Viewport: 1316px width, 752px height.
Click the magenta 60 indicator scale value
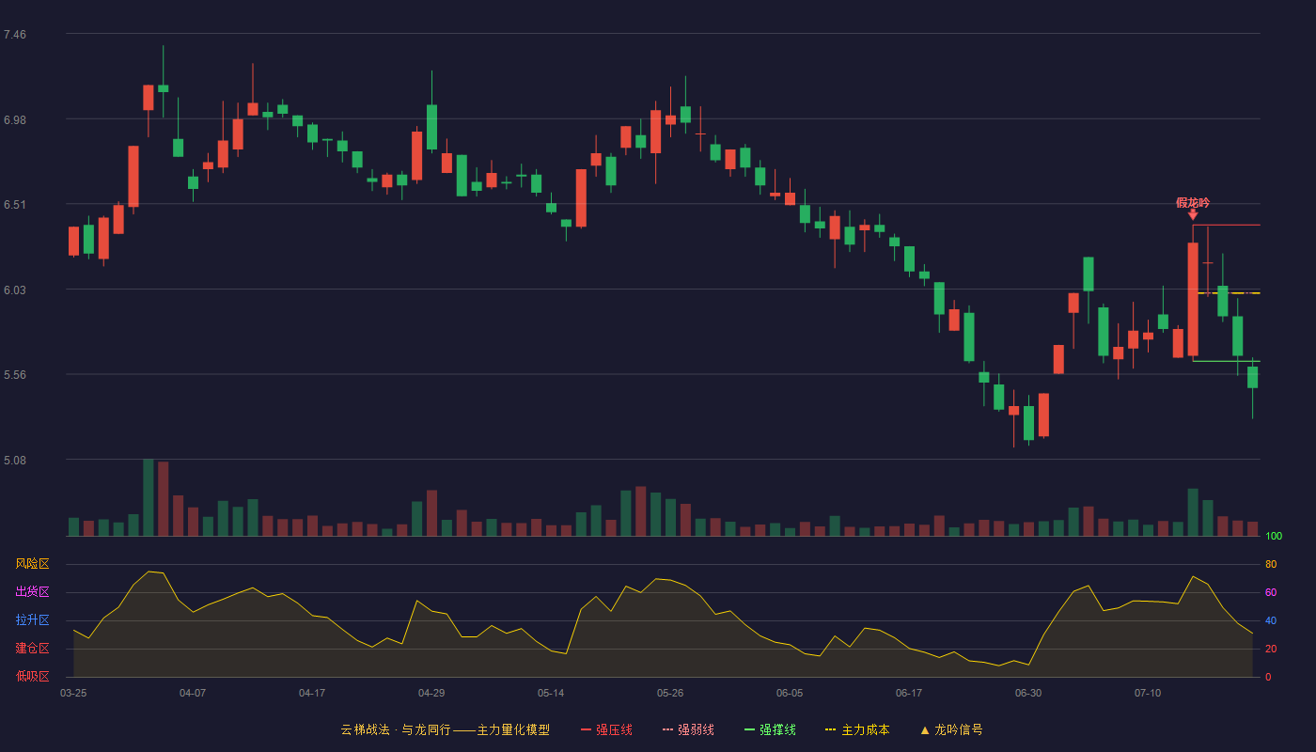(1271, 592)
